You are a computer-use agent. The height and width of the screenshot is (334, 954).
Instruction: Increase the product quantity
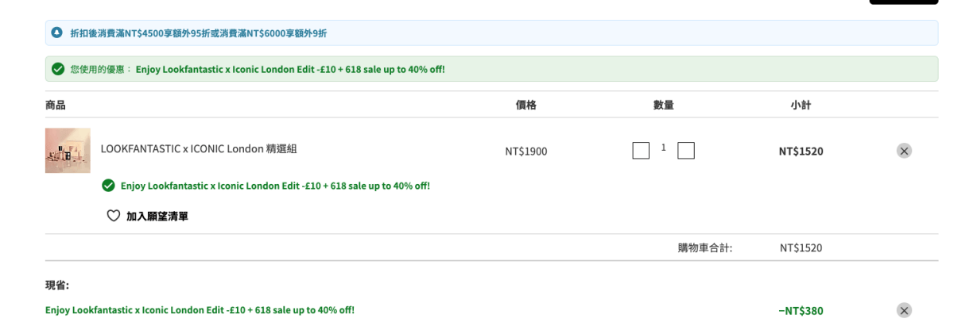point(686,150)
